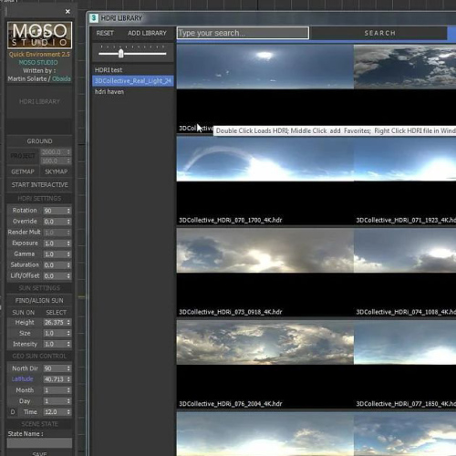Screen dimensions: 456x456
Task: Click the ground project 2000.0 value field
Action: (x=54, y=152)
